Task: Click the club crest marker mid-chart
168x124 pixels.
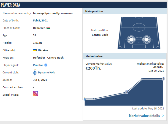Action: [x=126, y=92]
